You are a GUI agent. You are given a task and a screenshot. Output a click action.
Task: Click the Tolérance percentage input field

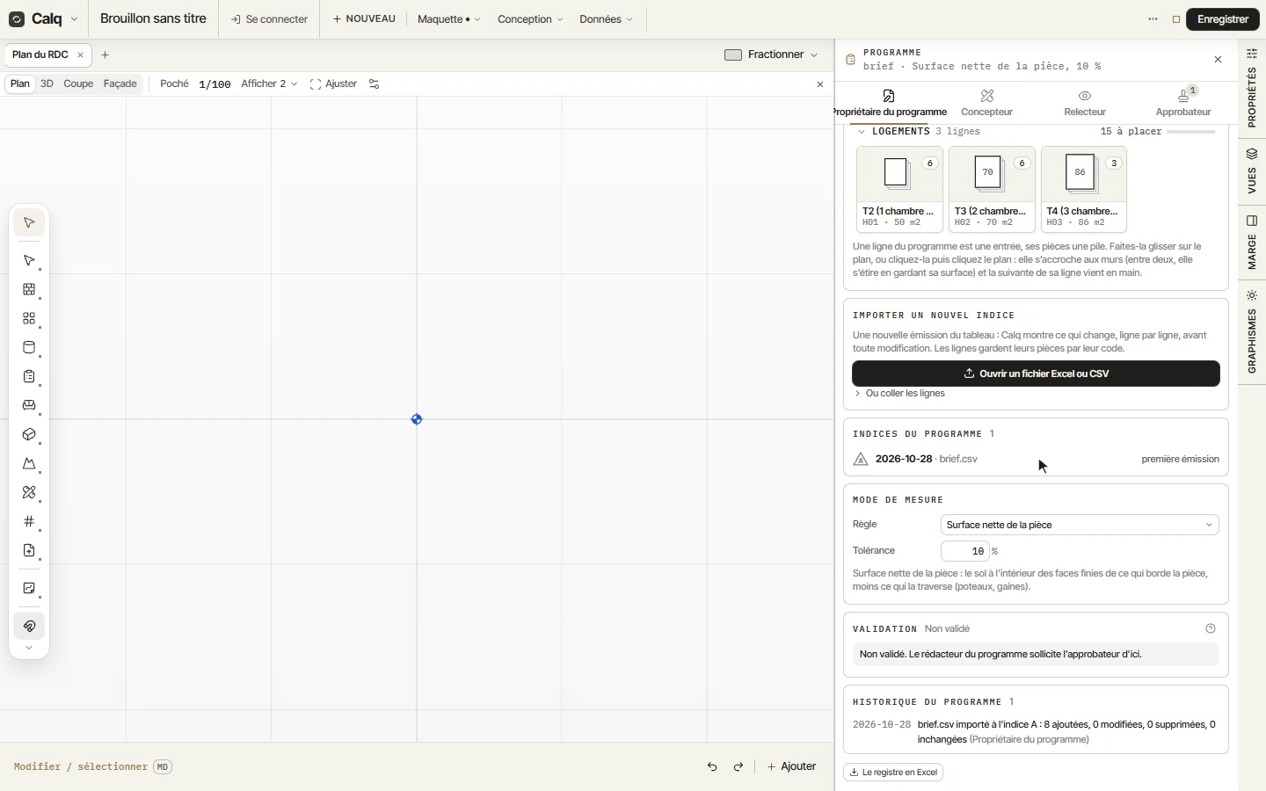tap(965, 551)
